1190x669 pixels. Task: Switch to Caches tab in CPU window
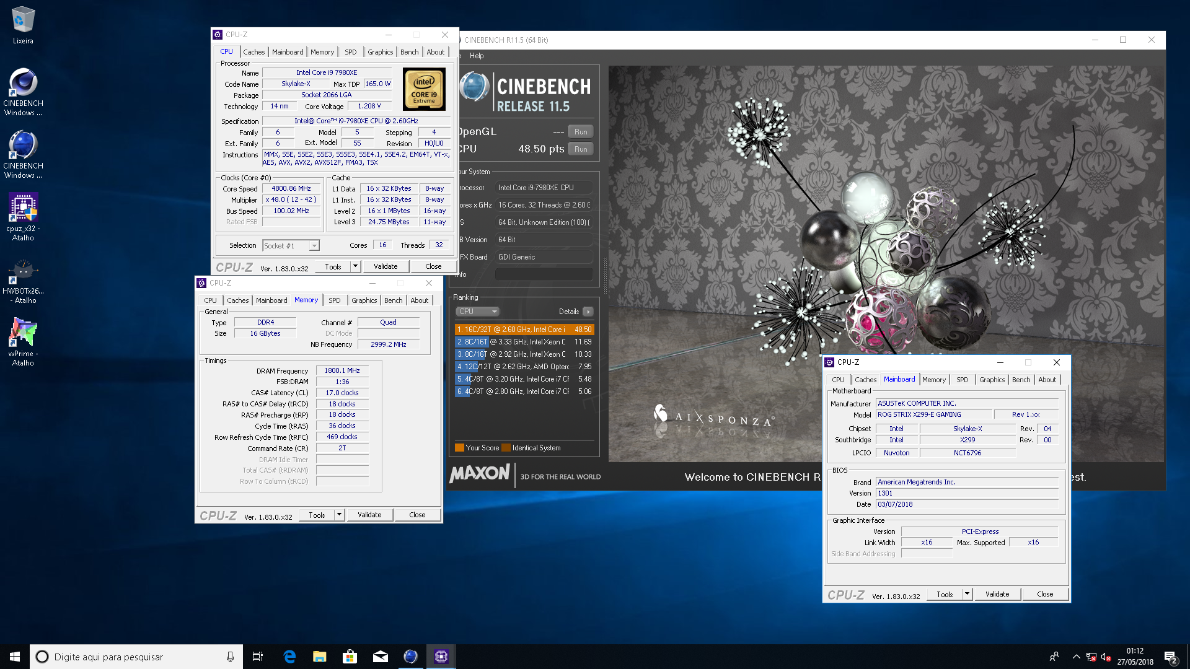(253, 52)
